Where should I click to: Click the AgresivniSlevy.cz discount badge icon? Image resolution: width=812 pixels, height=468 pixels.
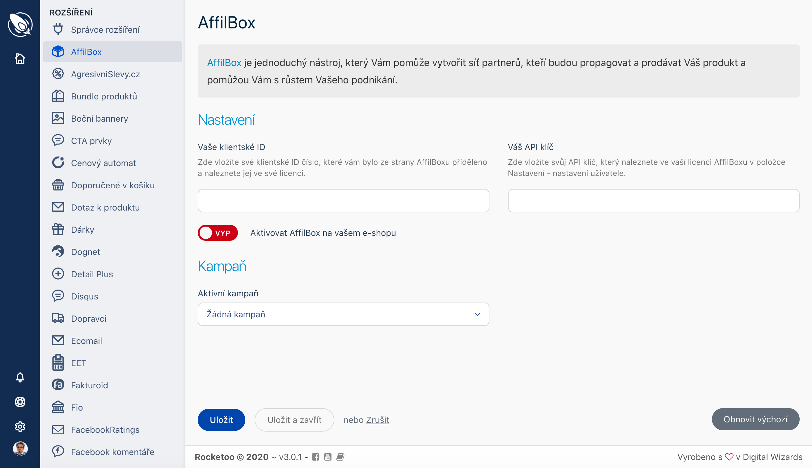click(x=58, y=73)
